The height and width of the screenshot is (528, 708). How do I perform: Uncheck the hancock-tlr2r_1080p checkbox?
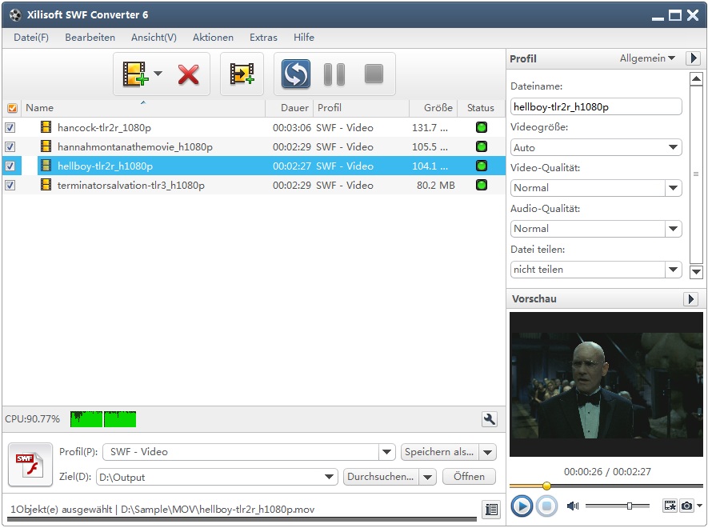coord(10,128)
